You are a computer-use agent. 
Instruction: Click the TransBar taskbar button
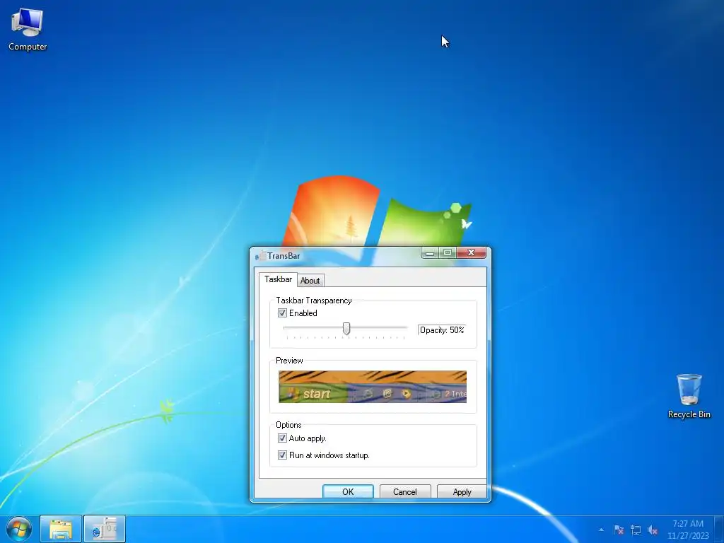(105, 529)
